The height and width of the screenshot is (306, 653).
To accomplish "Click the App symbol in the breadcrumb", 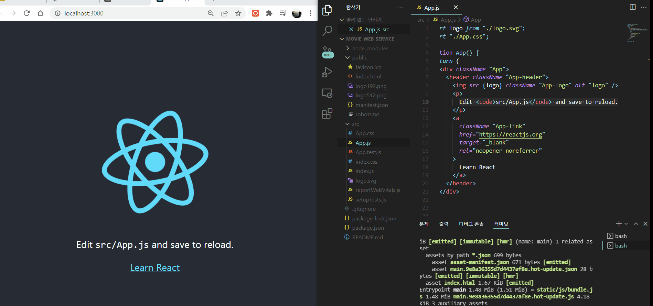I will [472, 20].
